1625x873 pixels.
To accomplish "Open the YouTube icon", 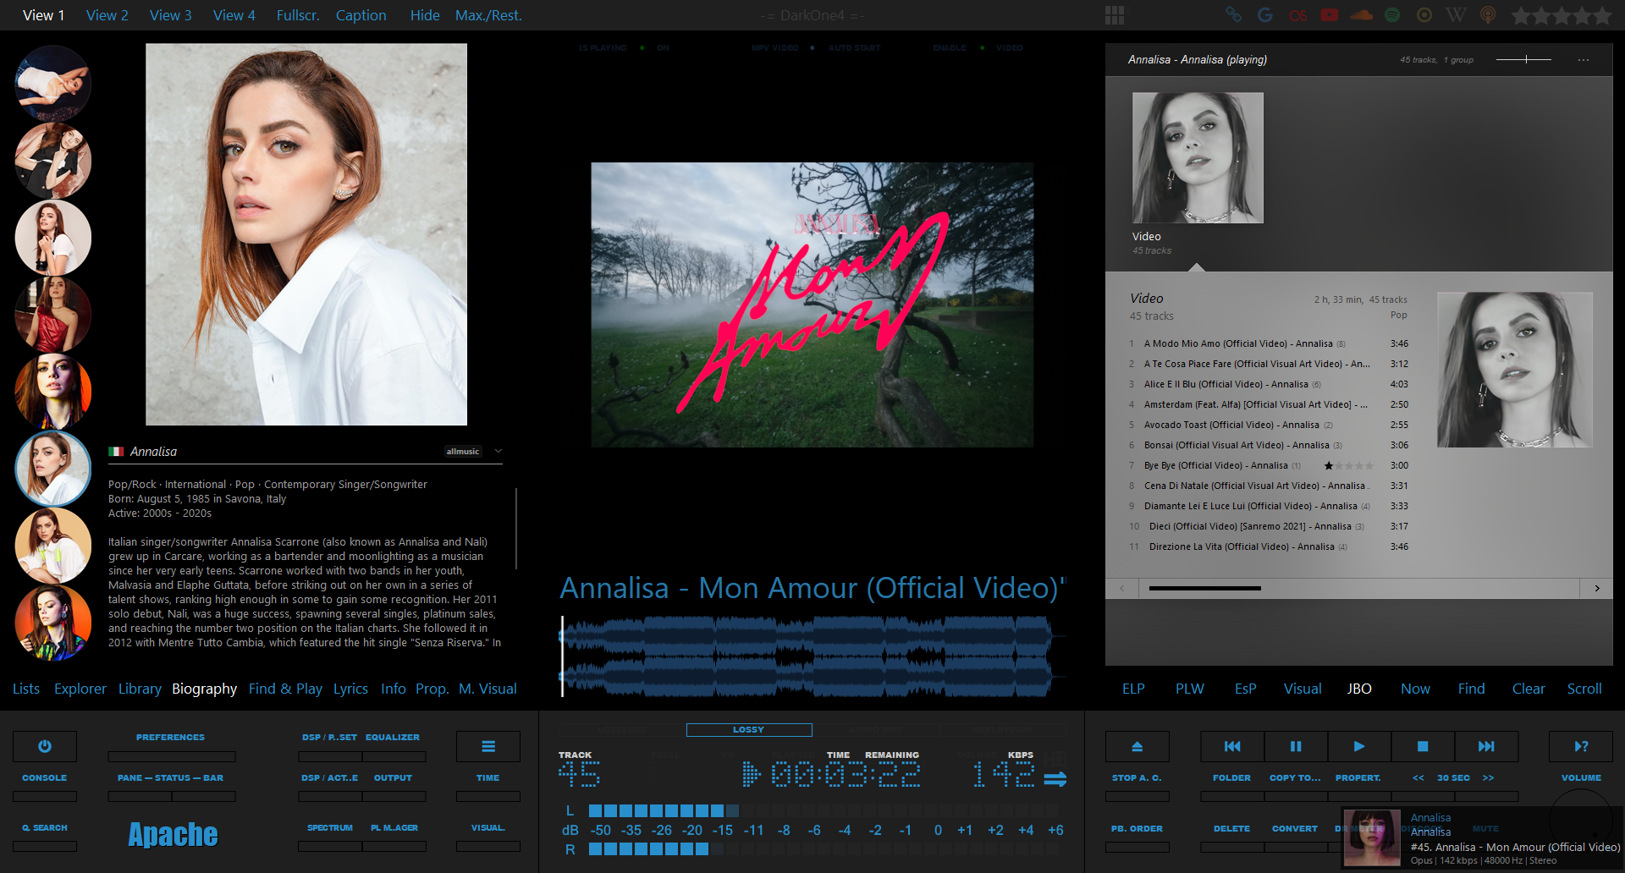I will pyautogui.click(x=1330, y=15).
